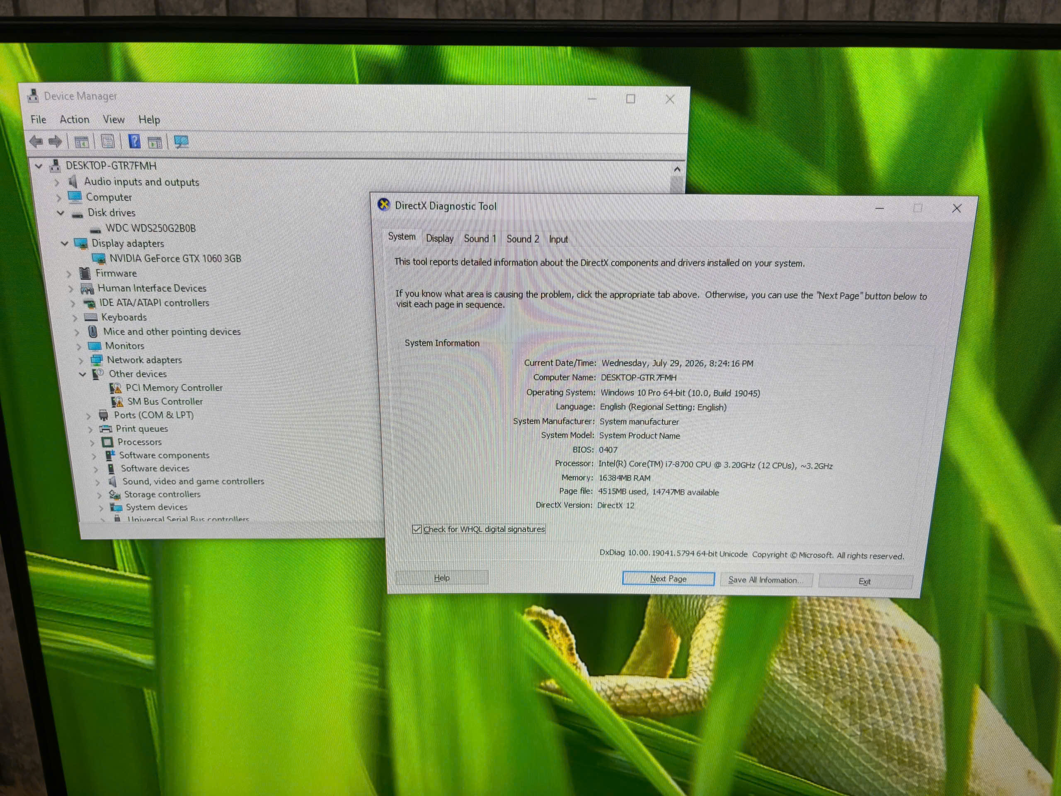Select the SM Bus Controller warning icon
This screenshot has height=796, width=1061.
[x=117, y=401]
